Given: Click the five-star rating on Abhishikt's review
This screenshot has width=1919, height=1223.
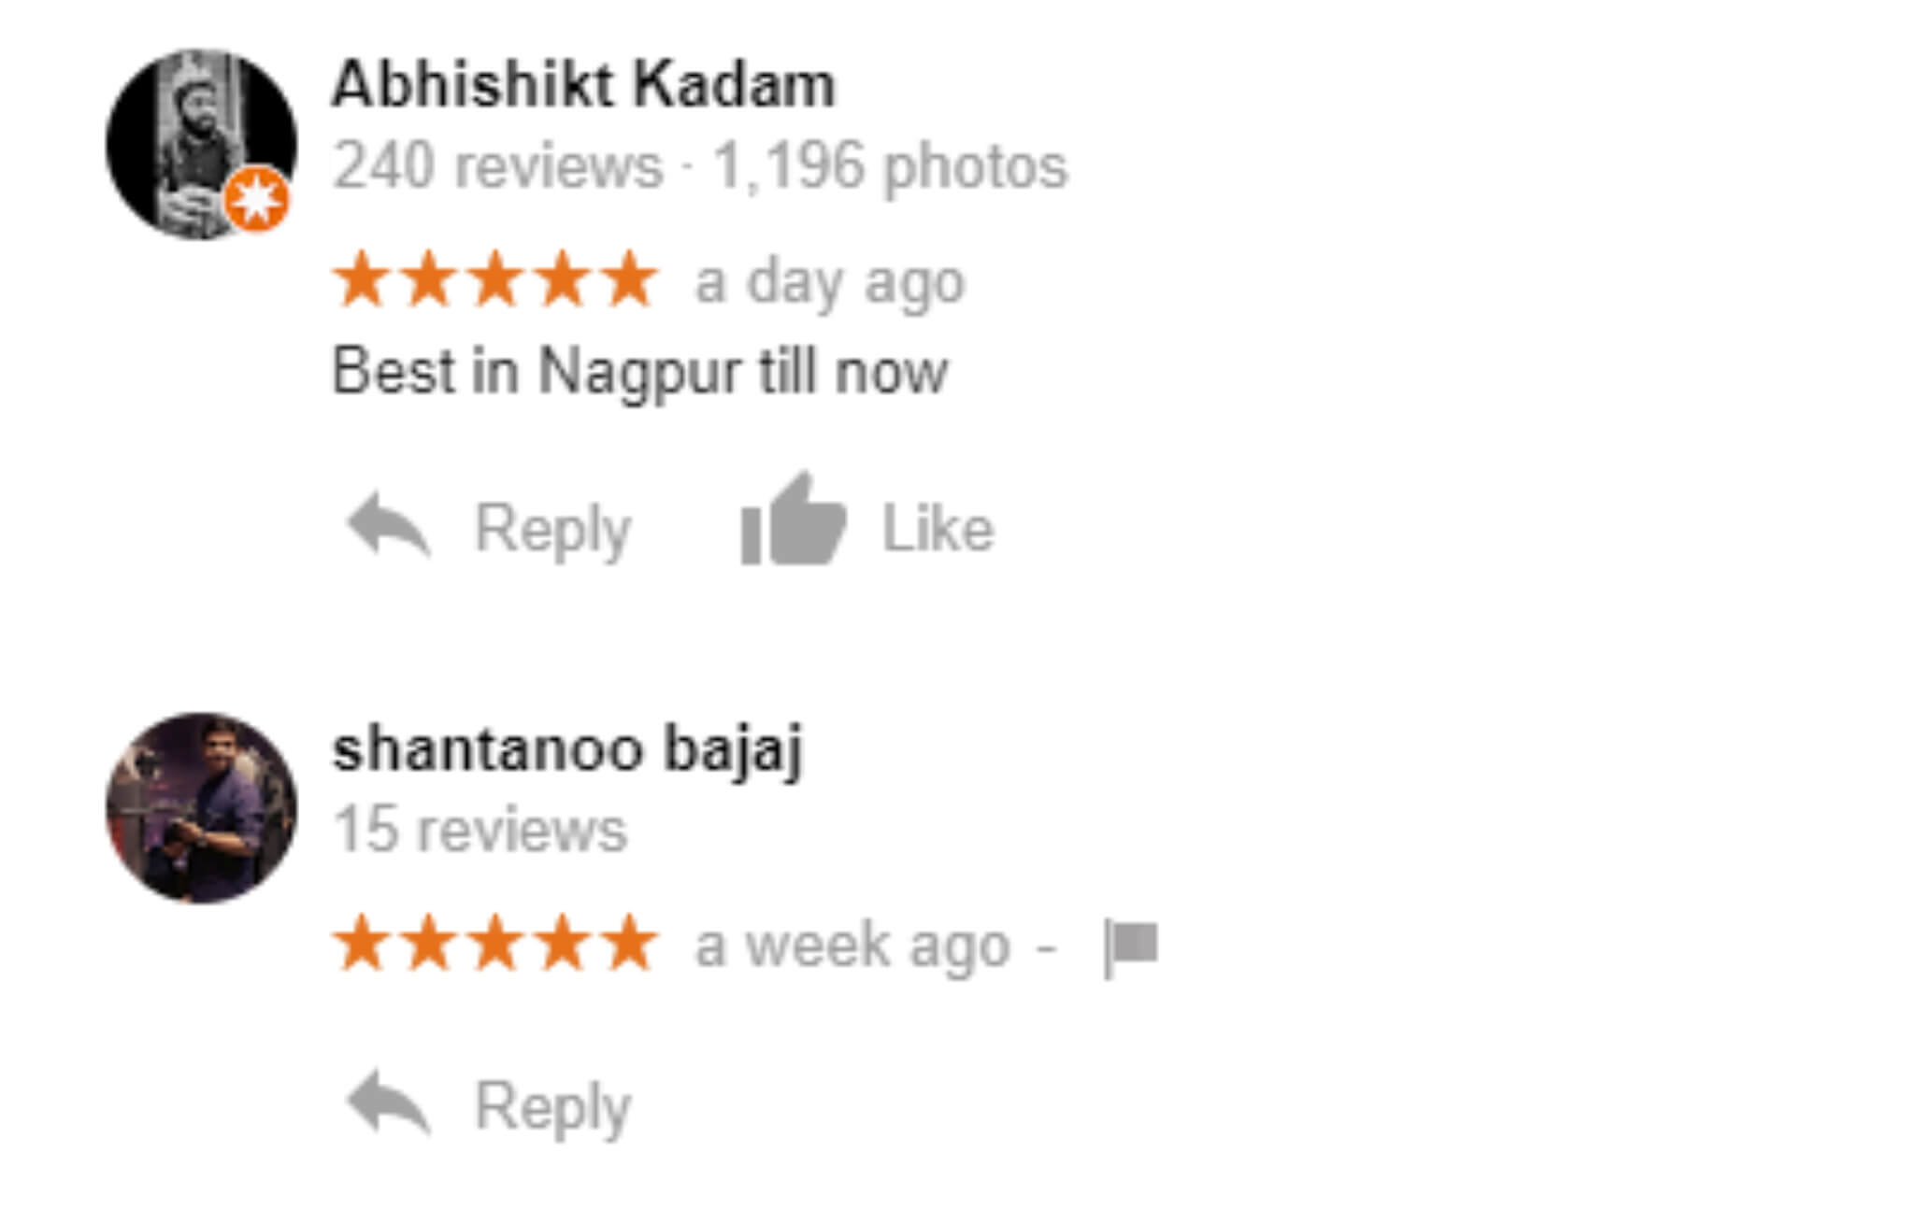Looking at the screenshot, I should coord(495,279).
